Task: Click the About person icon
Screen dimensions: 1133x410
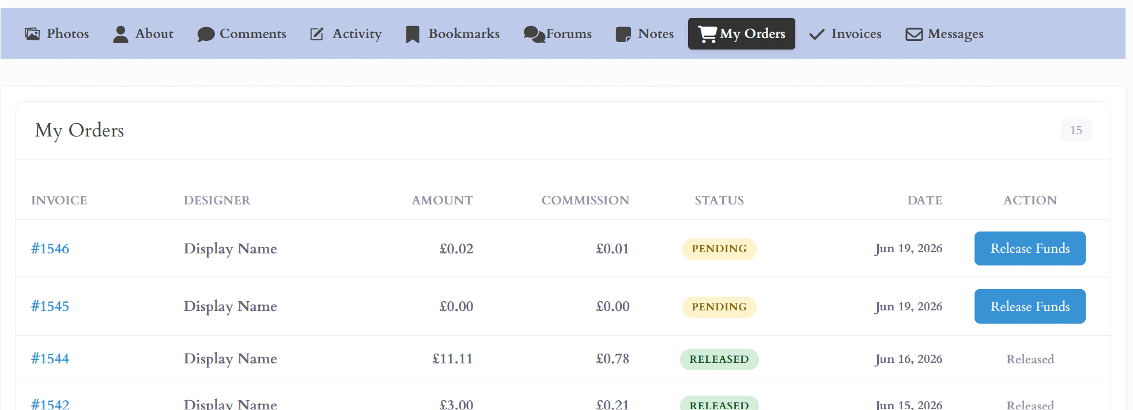Action: (120, 34)
